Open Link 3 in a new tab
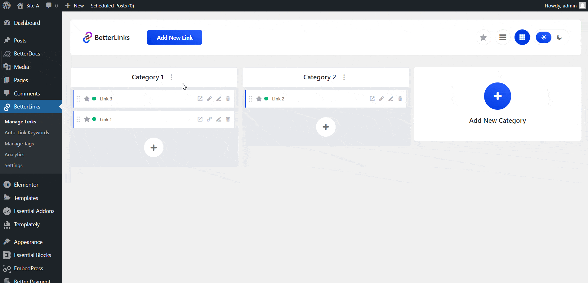 [200, 99]
